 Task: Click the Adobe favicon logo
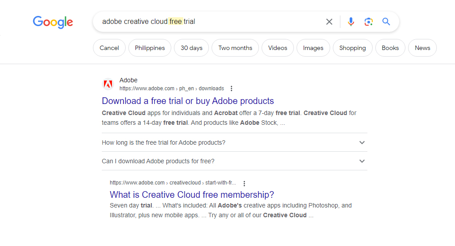[108, 84]
